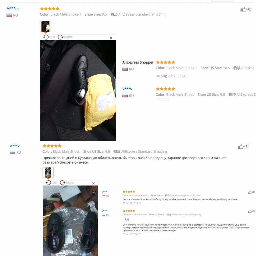Rotate A***v's review photo left
Viewport: 256px width, 256px height.
tap(51, 183)
